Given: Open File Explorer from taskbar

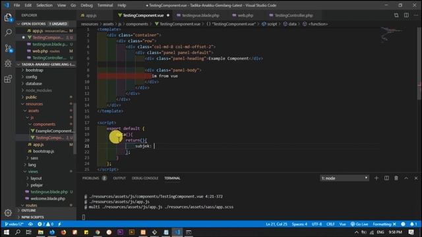Looking at the screenshot, I should click(x=40, y=232).
